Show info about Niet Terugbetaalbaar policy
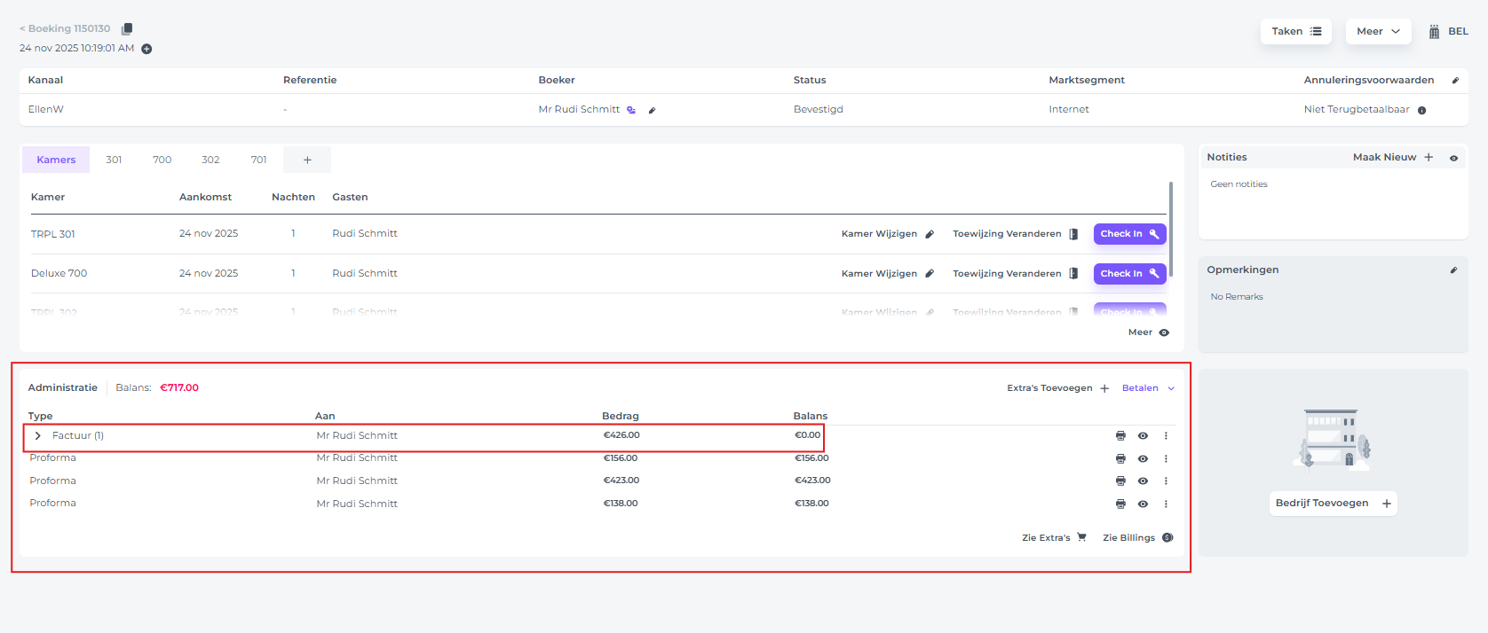The height and width of the screenshot is (633, 1488). pyautogui.click(x=1421, y=110)
